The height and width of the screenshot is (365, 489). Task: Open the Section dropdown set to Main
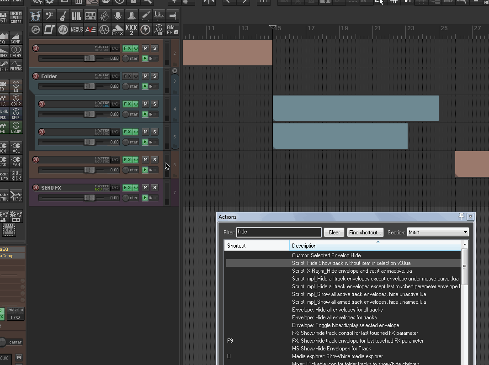pyautogui.click(x=438, y=232)
